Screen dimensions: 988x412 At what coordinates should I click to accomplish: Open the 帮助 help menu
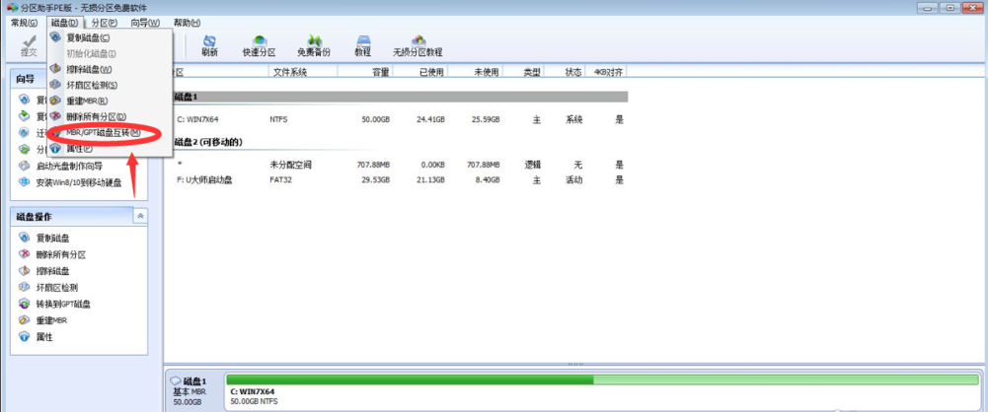pos(186,22)
